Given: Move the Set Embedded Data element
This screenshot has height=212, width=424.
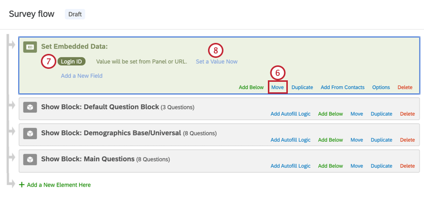Looking at the screenshot, I should point(277,87).
